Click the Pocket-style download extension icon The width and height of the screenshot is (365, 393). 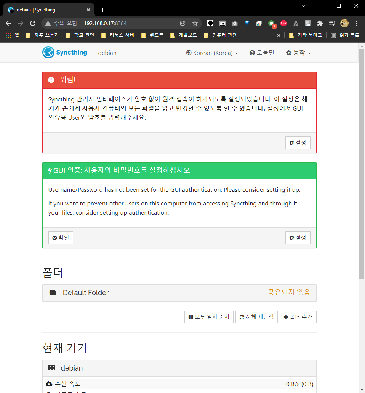coord(210,23)
